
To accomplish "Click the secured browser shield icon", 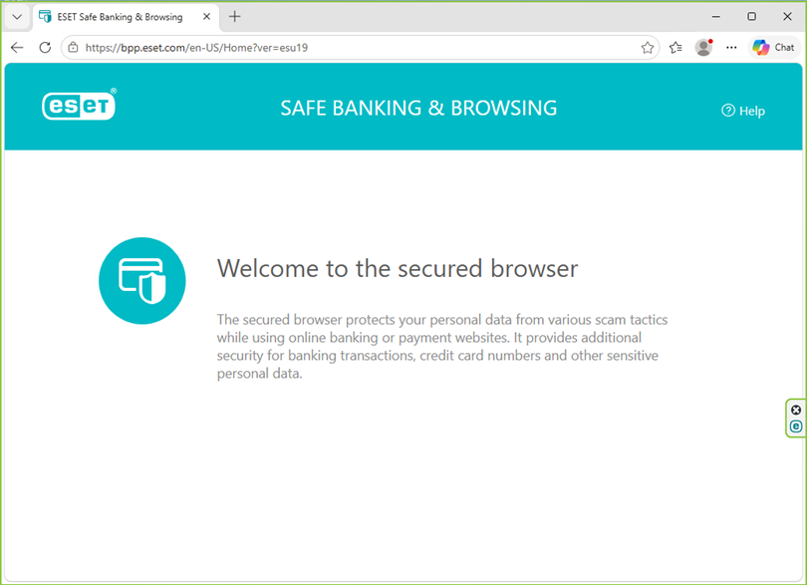I will pyautogui.click(x=142, y=281).
